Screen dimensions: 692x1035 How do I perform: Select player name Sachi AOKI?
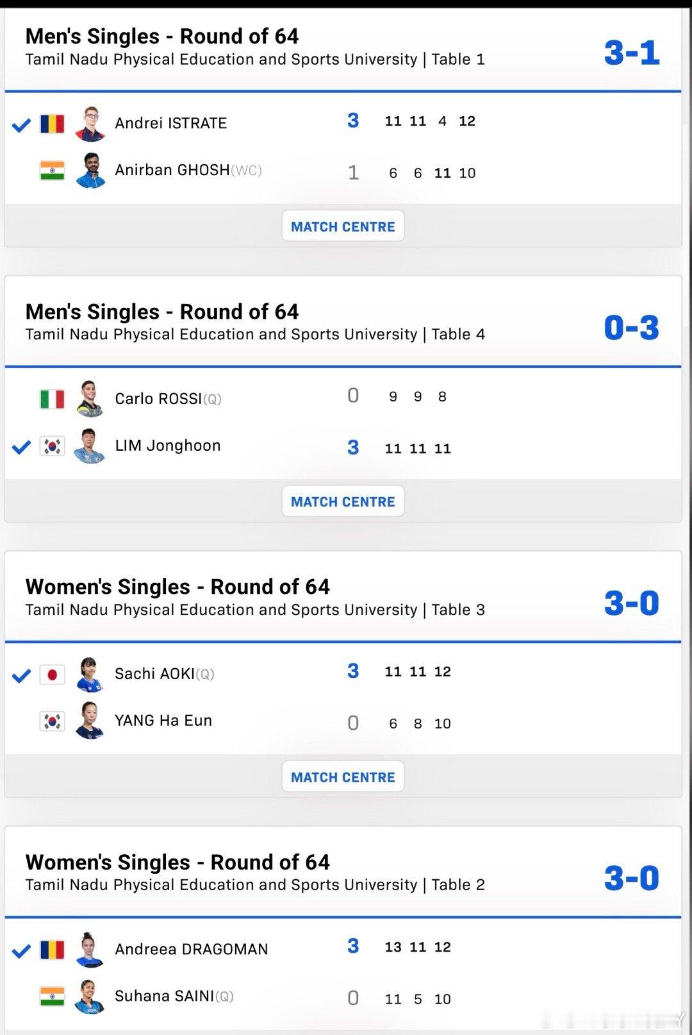[154, 674]
